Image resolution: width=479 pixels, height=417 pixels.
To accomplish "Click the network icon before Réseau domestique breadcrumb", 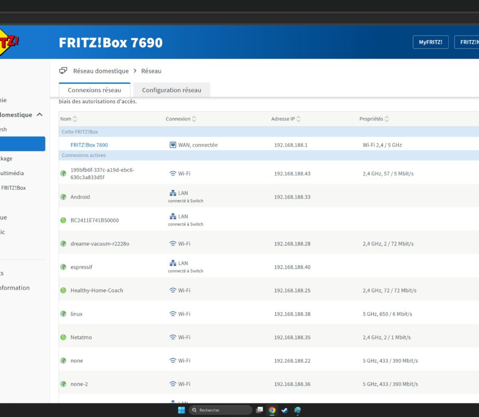I will click(63, 71).
